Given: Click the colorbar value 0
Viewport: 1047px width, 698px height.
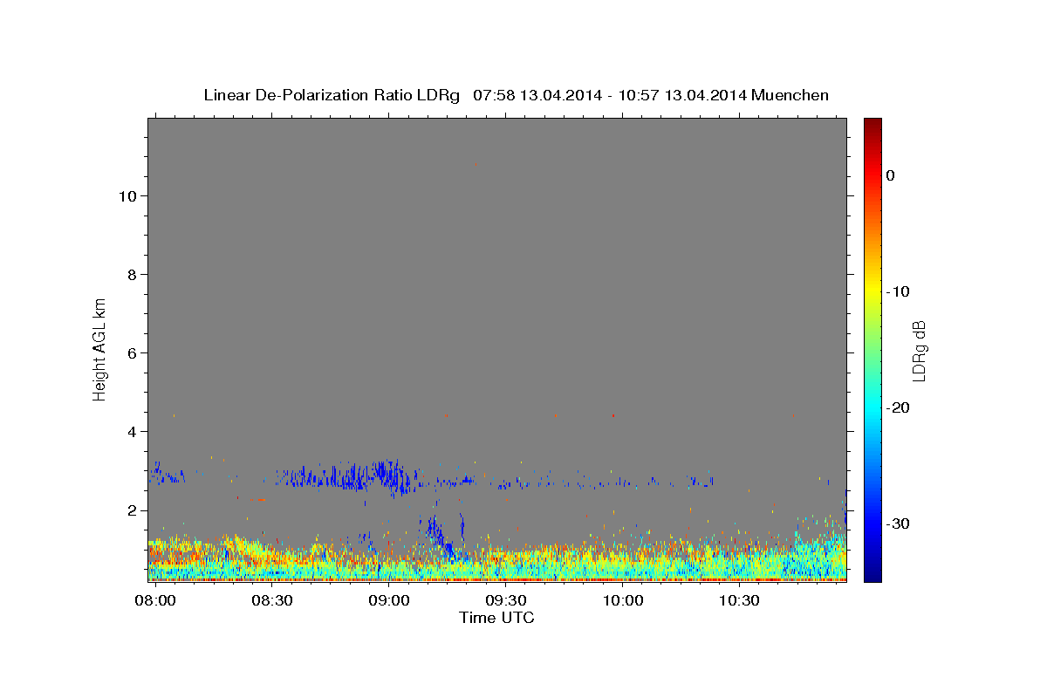Looking at the screenshot, I should click(x=891, y=175).
